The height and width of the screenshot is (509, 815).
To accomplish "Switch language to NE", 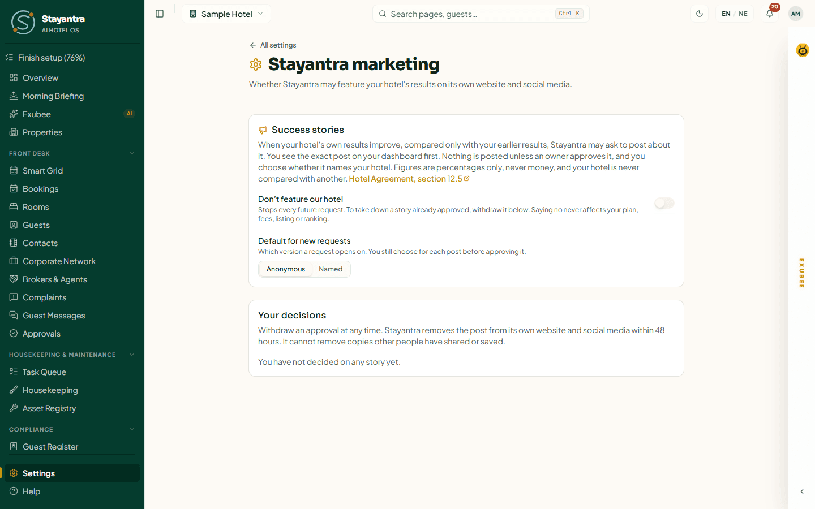I will tap(743, 14).
